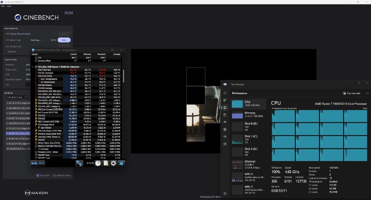
Task: Click the Cinebench logo icon
Action: (18, 17)
